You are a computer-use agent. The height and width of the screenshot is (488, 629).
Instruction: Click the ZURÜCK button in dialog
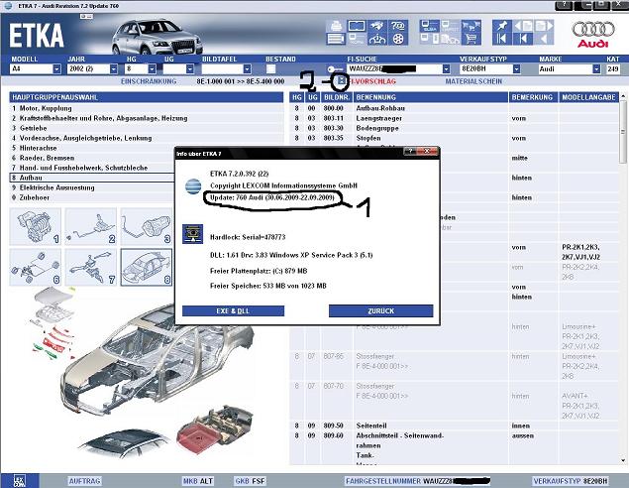(380, 310)
